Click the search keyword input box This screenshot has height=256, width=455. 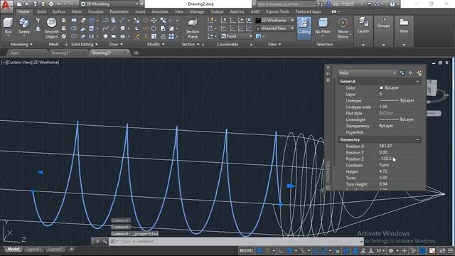click(x=286, y=4)
